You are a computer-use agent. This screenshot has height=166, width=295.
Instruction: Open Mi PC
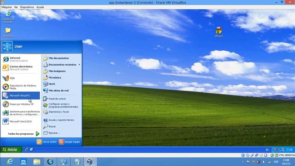point(62,84)
